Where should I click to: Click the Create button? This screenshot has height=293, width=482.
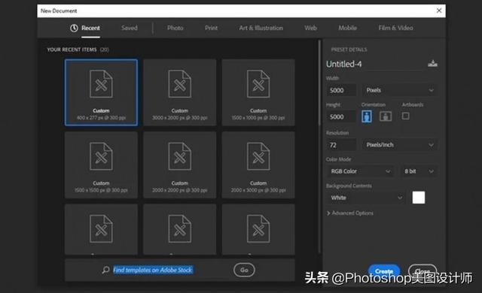click(x=384, y=270)
